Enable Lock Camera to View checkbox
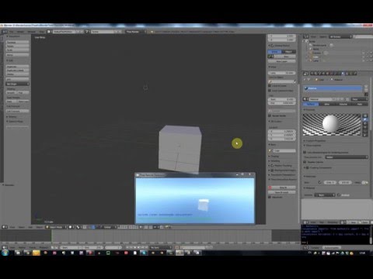 tap(270, 91)
